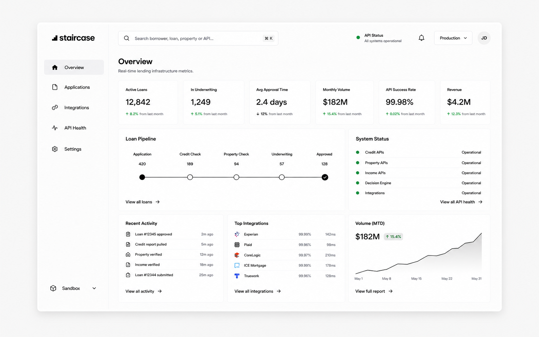Click the staircase logo
539x337 pixels.
point(73,38)
